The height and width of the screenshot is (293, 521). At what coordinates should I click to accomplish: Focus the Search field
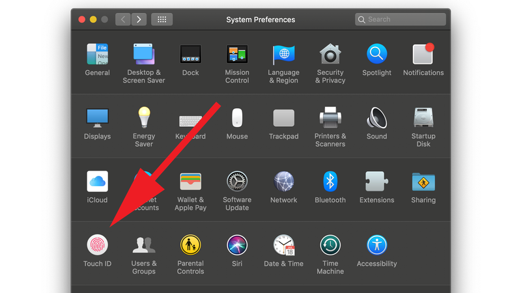pos(401,20)
